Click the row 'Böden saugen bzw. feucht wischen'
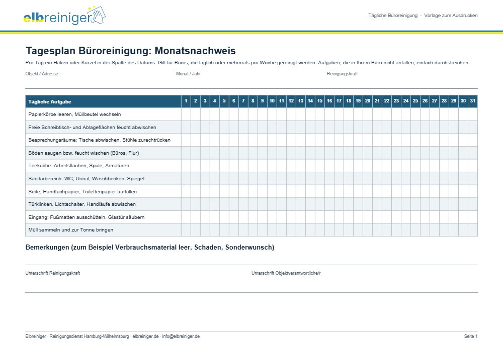 coord(251,153)
